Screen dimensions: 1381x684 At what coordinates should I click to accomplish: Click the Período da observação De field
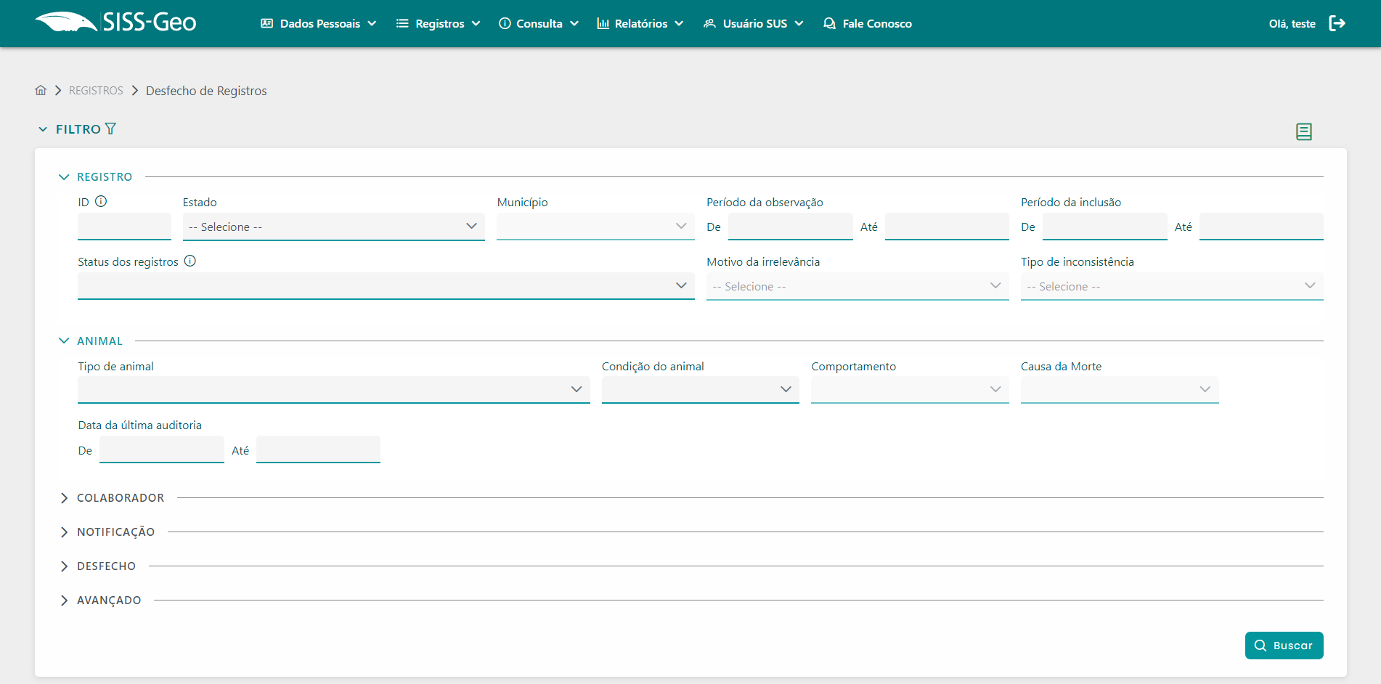(x=790, y=227)
